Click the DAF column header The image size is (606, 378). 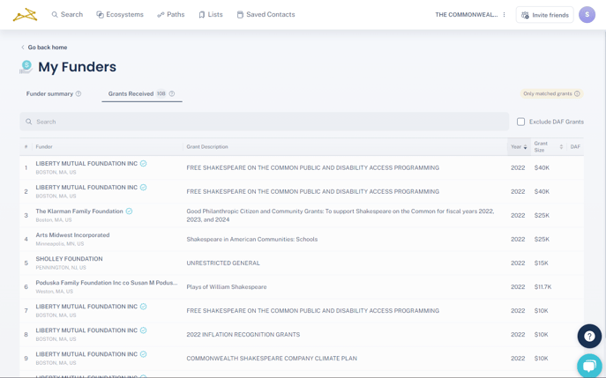(x=575, y=147)
